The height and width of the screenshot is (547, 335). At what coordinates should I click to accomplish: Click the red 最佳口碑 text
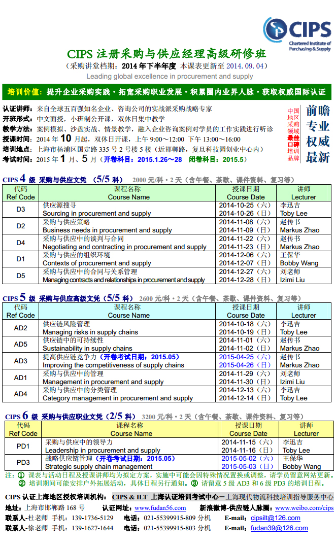[293, 141]
